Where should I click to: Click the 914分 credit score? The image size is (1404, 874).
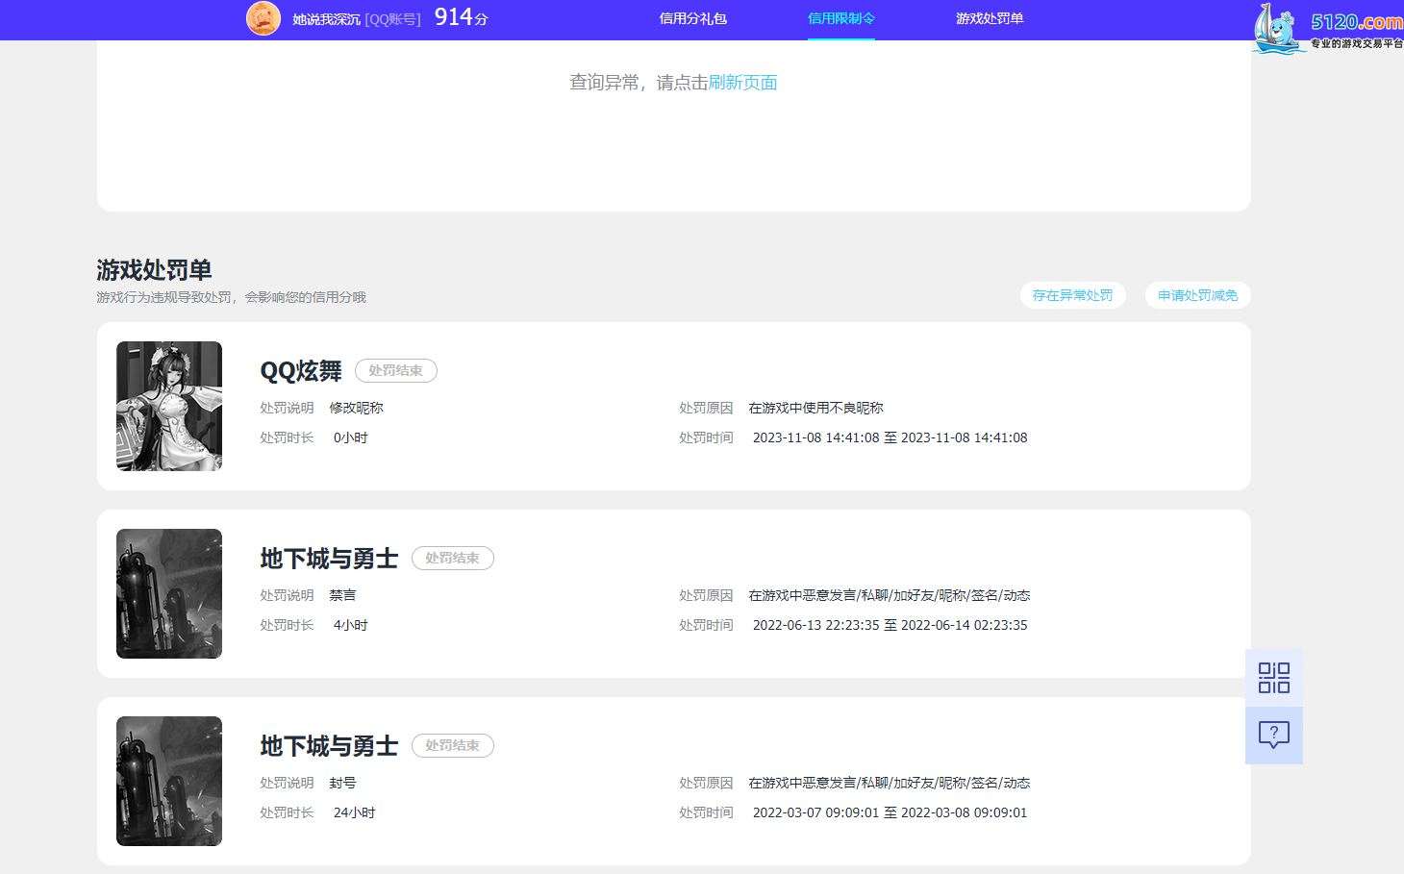[461, 17]
